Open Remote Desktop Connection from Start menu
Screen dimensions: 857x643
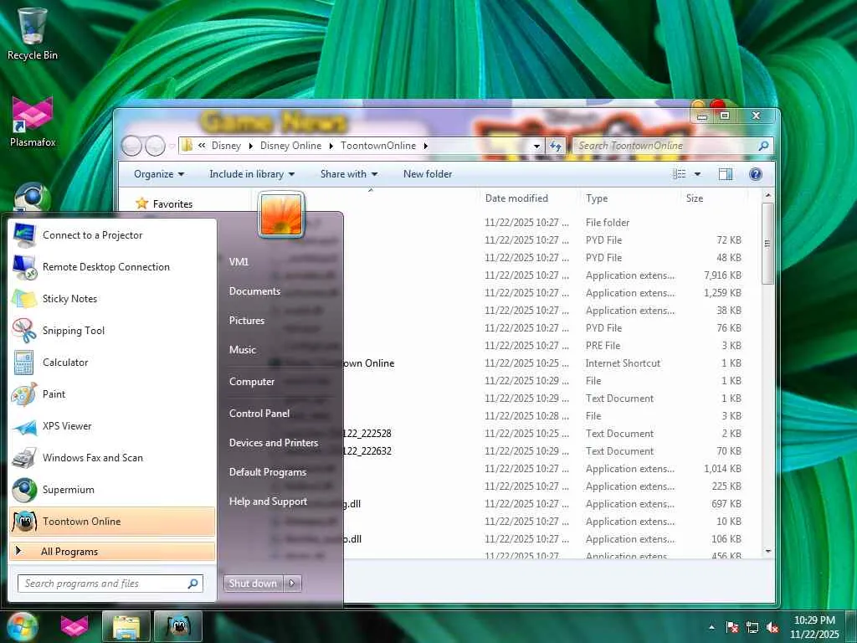click(113, 267)
